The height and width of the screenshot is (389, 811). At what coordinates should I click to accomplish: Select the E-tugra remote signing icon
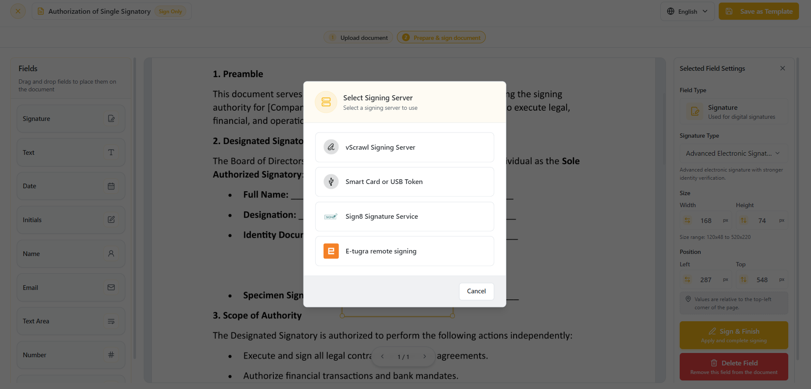(x=331, y=251)
